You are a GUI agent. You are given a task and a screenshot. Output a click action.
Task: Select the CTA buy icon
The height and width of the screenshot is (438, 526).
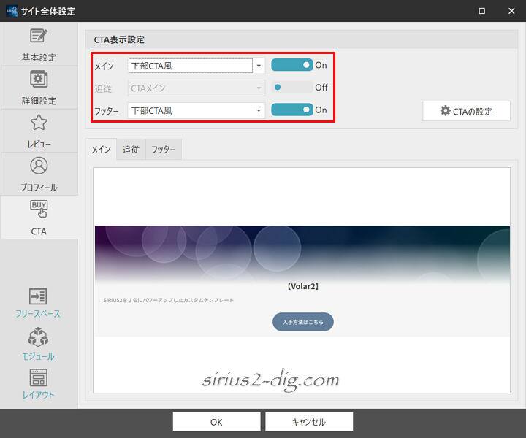coord(38,217)
